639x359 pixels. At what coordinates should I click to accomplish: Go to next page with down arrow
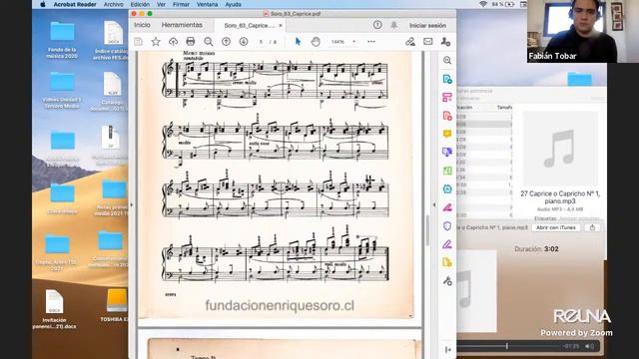(x=244, y=42)
